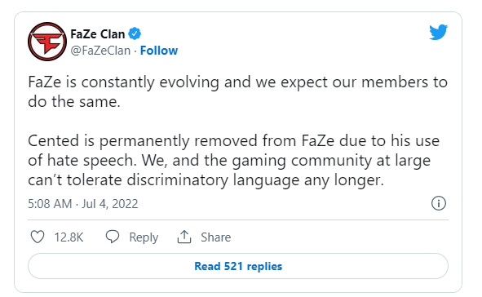This screenshot has height=297, width=482.
Task: Click the blue verified badge
Action: [x=135, y=33]
